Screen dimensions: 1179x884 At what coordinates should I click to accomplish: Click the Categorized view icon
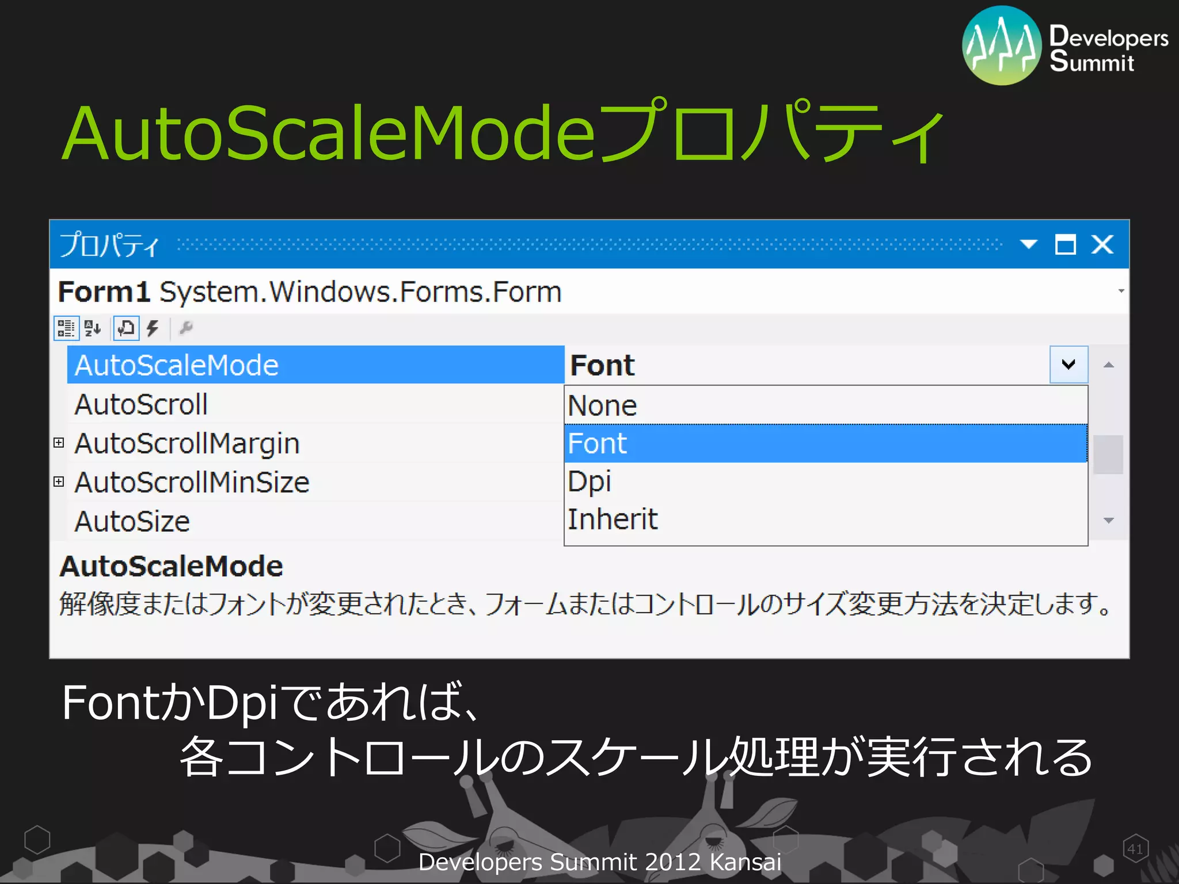66,329
